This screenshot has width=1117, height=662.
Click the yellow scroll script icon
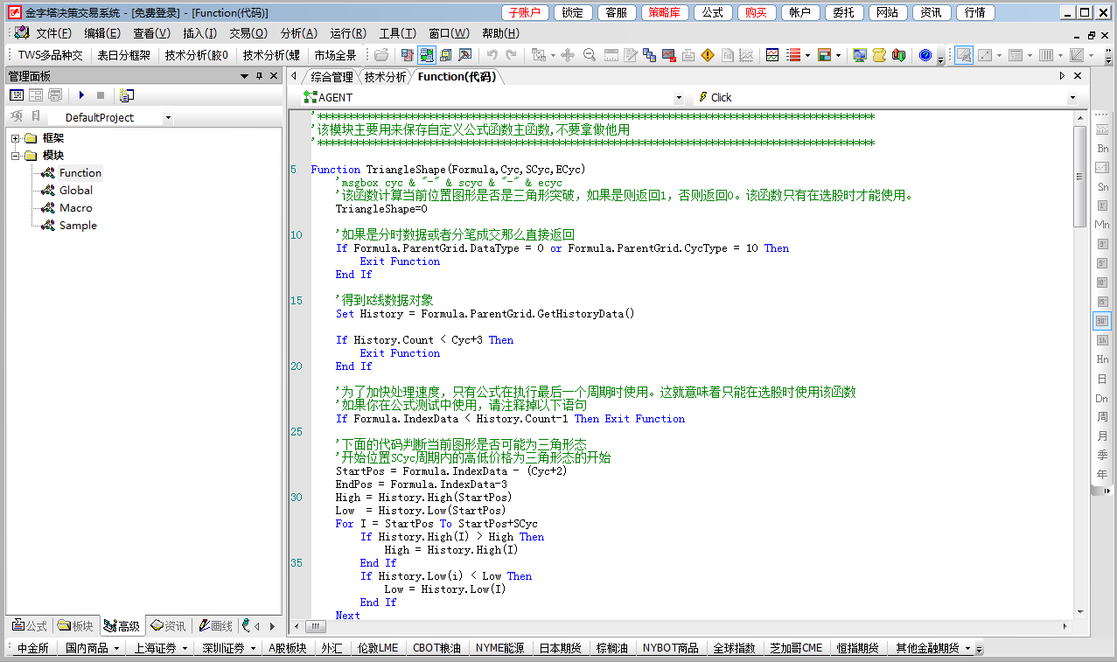[x=879, y=56]
